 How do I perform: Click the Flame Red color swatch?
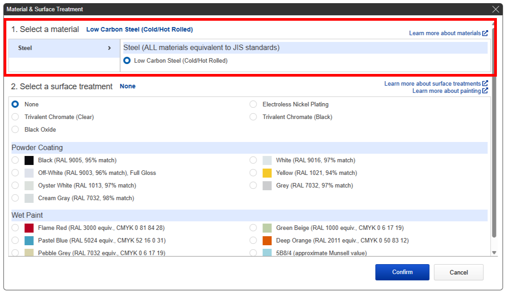(x=29, y=228)
